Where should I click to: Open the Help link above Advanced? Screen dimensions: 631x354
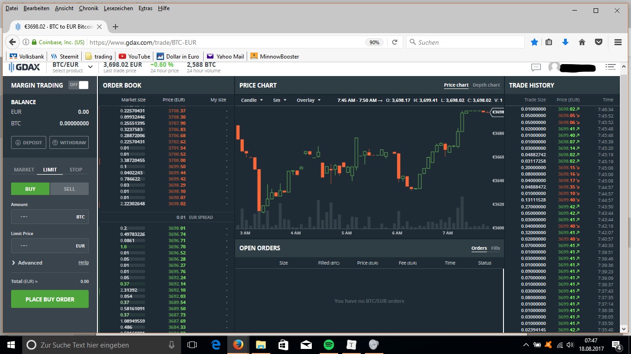(83, 262)
